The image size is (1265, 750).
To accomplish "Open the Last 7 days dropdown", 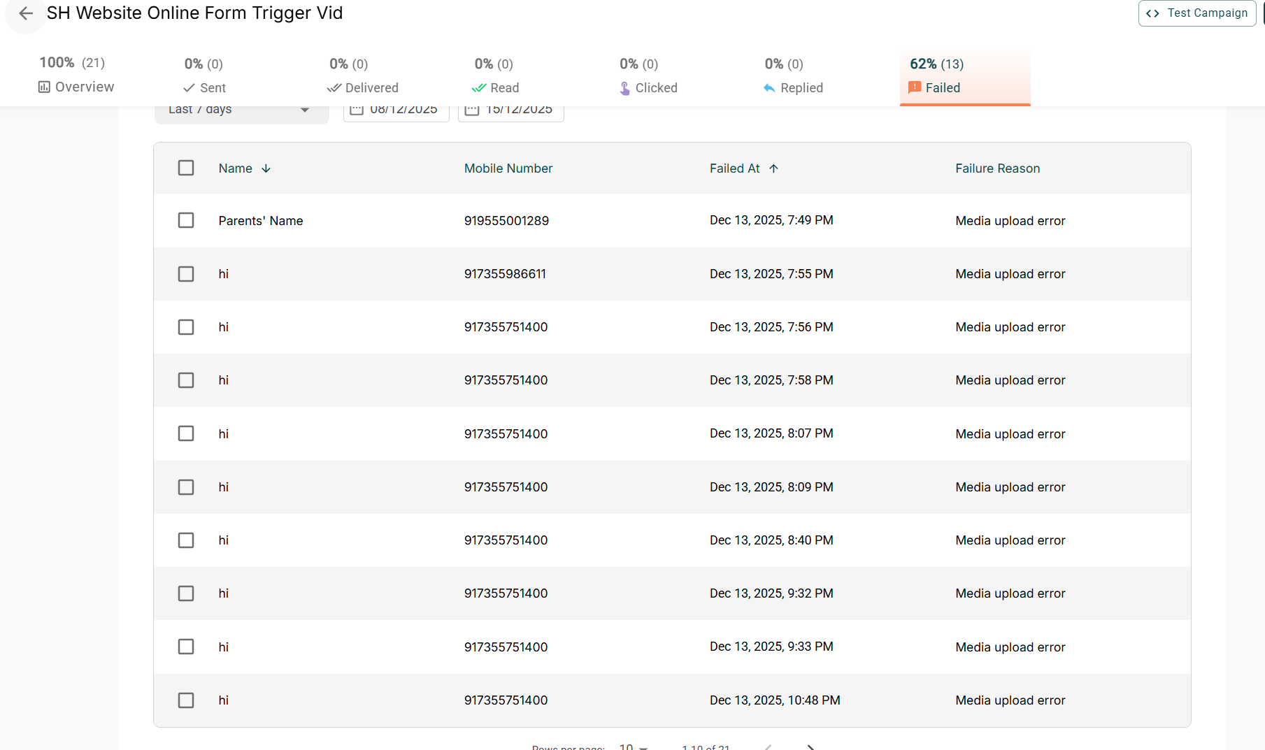I will tap(241, 110).
